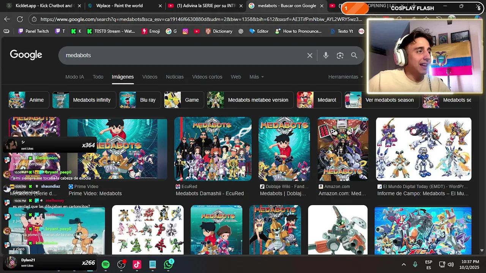Open the Prime Video Medabots image

click(x=117, y=149)
